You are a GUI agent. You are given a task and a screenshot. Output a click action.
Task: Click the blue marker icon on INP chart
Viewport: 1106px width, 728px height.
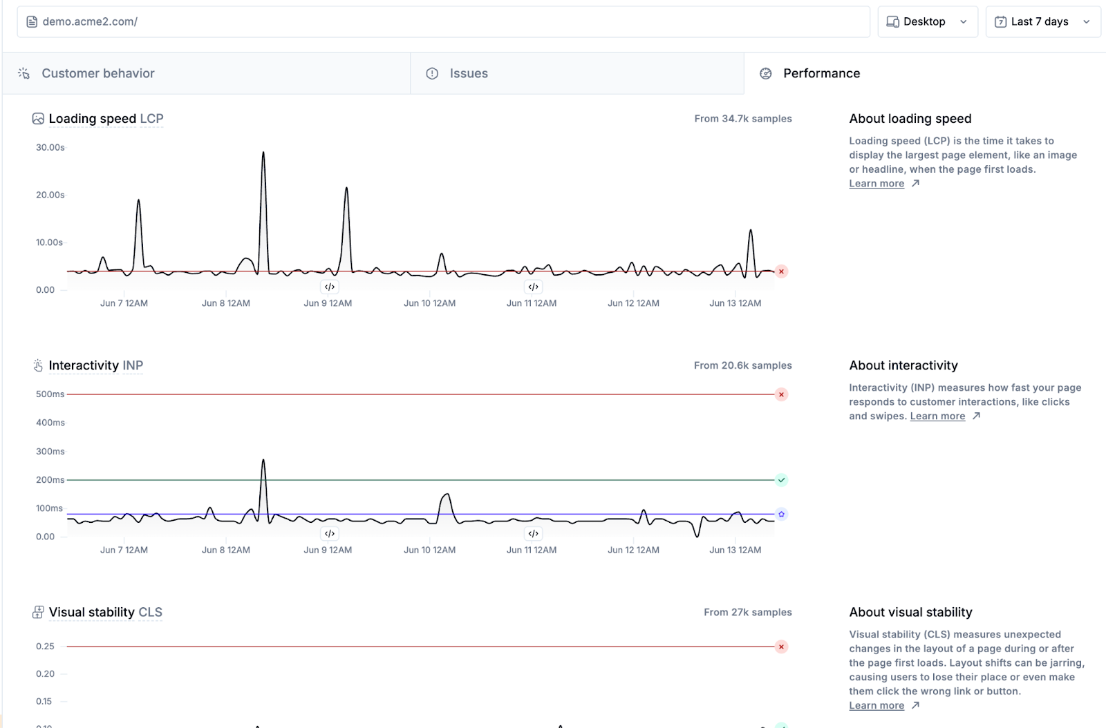click(x=781, y=514)
